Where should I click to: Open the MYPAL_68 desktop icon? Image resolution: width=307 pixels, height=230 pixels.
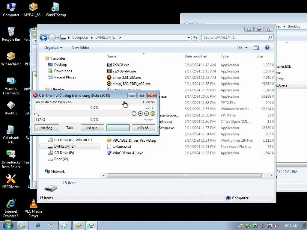[x=33, y=10]
